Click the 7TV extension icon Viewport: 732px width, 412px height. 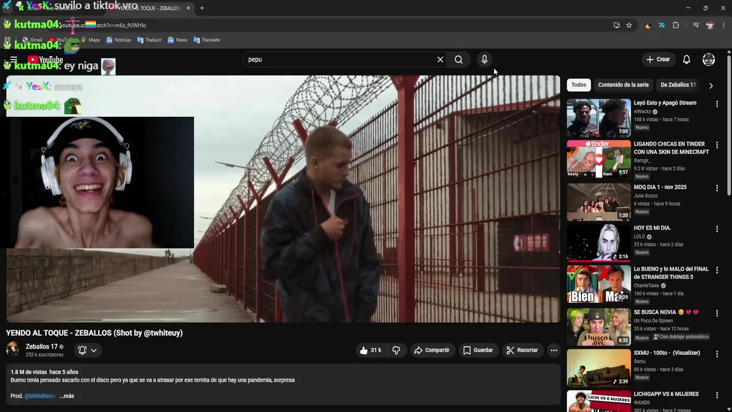(x=662, y=25)
